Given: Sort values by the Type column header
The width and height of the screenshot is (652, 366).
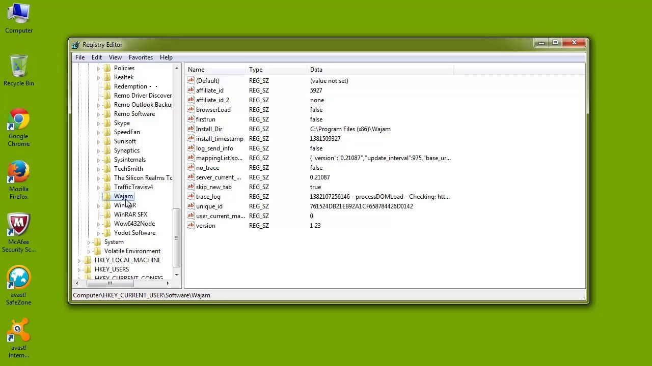Looking at the screenshot, I should click(x=277, y=70).
